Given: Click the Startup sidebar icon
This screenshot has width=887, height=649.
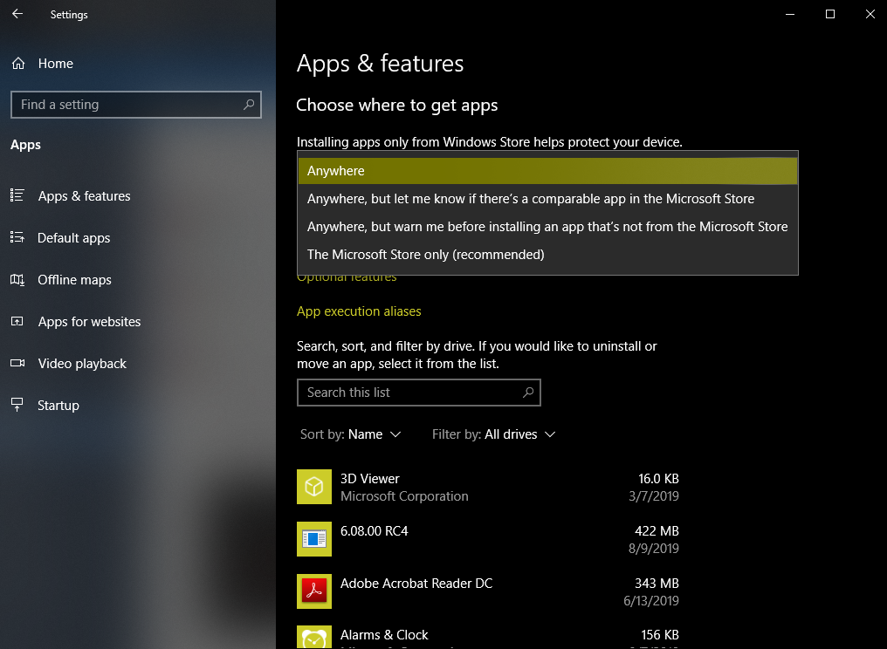Looking at the screenshot, I should coord(17,406).
